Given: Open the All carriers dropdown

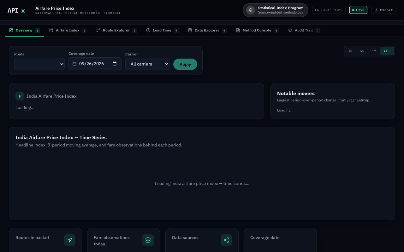Looking at the screenshot, I should click(147, 64).
